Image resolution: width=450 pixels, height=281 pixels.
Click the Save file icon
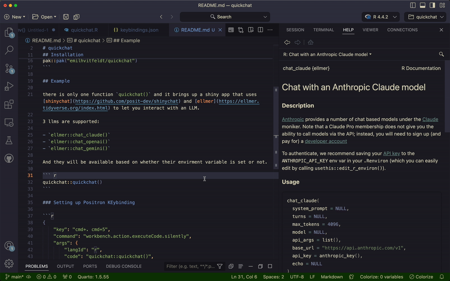66,17
